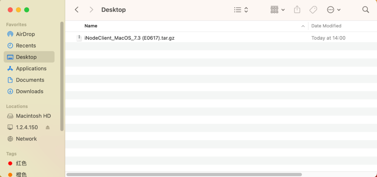Open the Group By grid dropdown
The width and height of the screenshot is (377, 177).
tap(277, 10)
